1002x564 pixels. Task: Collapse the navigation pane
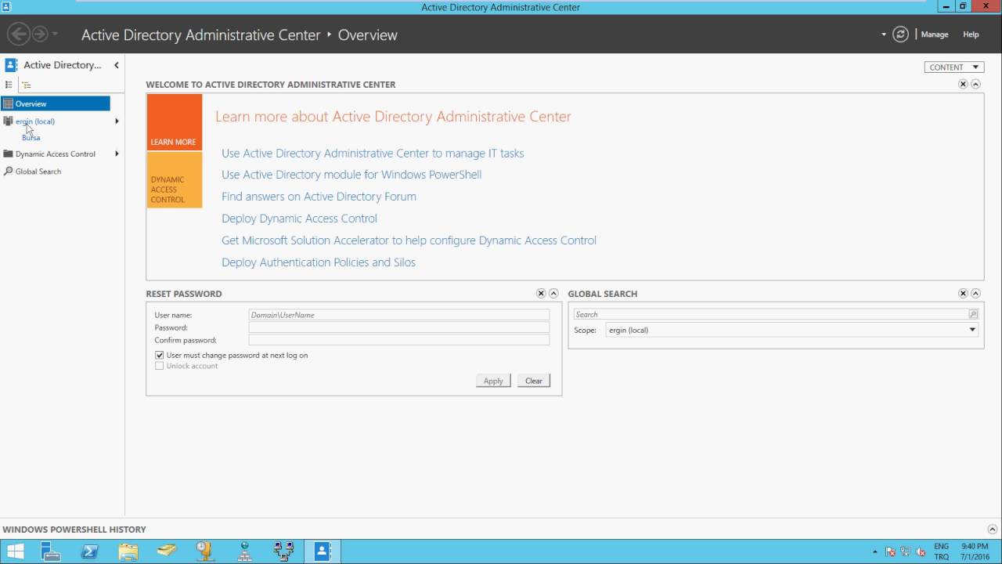(116, 65)
